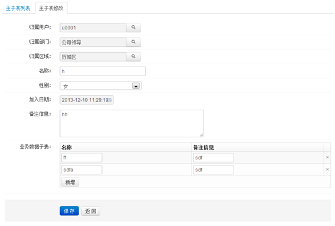Focus the 归属部门 field showing 公司领导
Image resolution: width=335 pixels, height=226 pixels.
pyautogui.click(x=93, y=42)
